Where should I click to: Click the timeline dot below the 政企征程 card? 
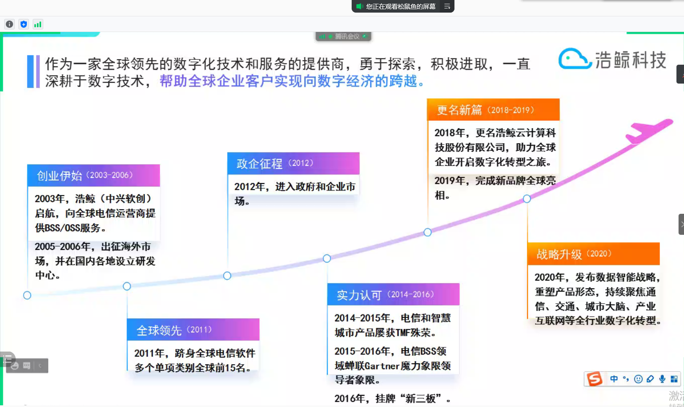point(227,276)
